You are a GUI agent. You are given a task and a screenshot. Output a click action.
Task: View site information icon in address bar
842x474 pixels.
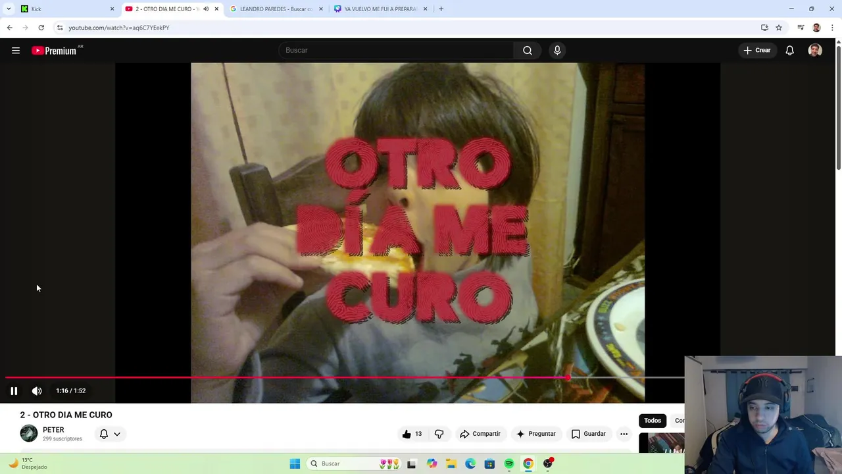60,28
